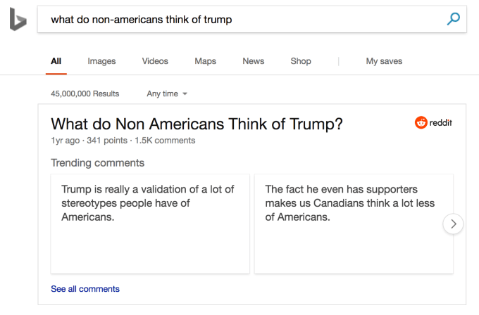
Task: Open the News tab
Action: (253, 61)
